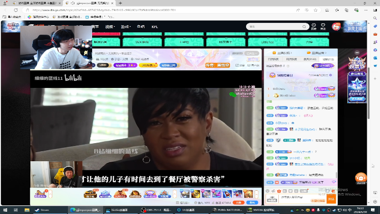The image size is (380, 214).
Task: Open the orange customer service headset bubble
Action: coord(361,178)
